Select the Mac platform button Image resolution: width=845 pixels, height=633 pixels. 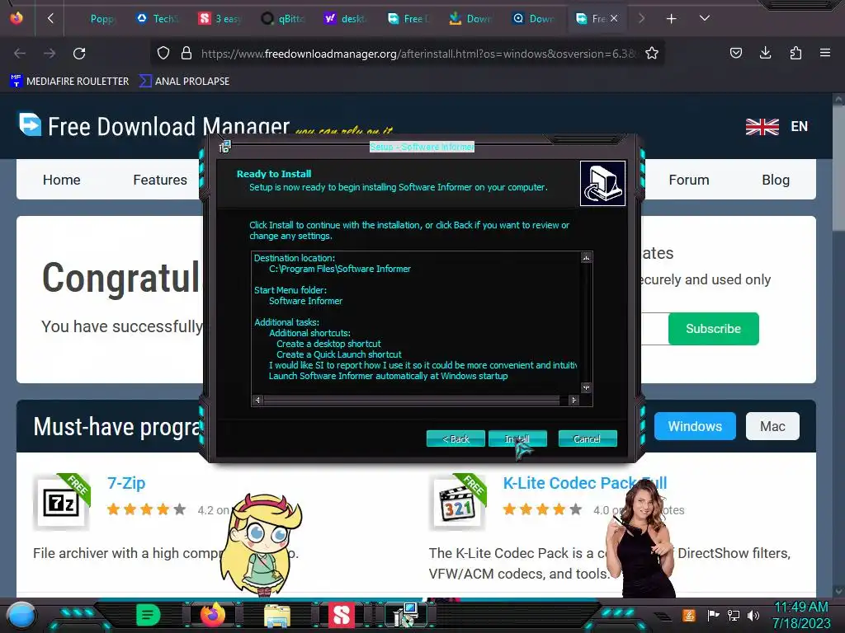772,426
